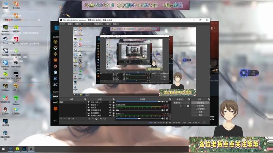Click the Audio Mixer vertical scrollbar
The height and width of the screenshot is (153, 273).
pos(170,117)
